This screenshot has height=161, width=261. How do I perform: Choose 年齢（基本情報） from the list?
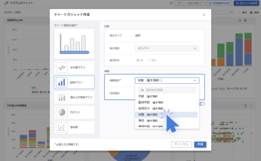[166, 96]
